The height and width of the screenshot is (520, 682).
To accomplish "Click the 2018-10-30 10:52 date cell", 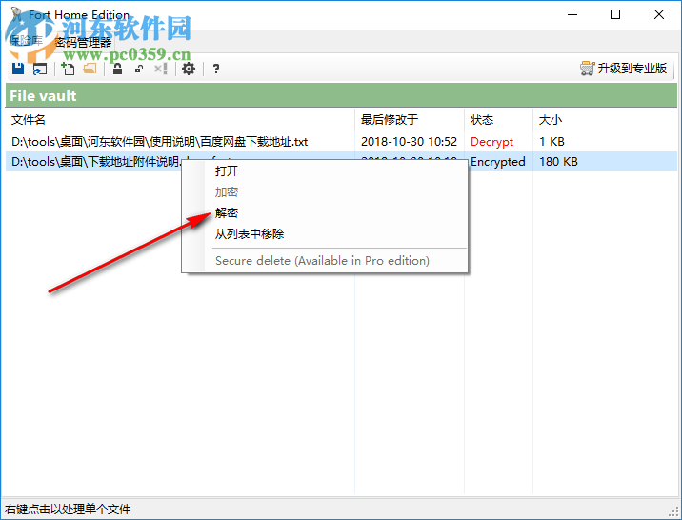I will pos(409,142).
